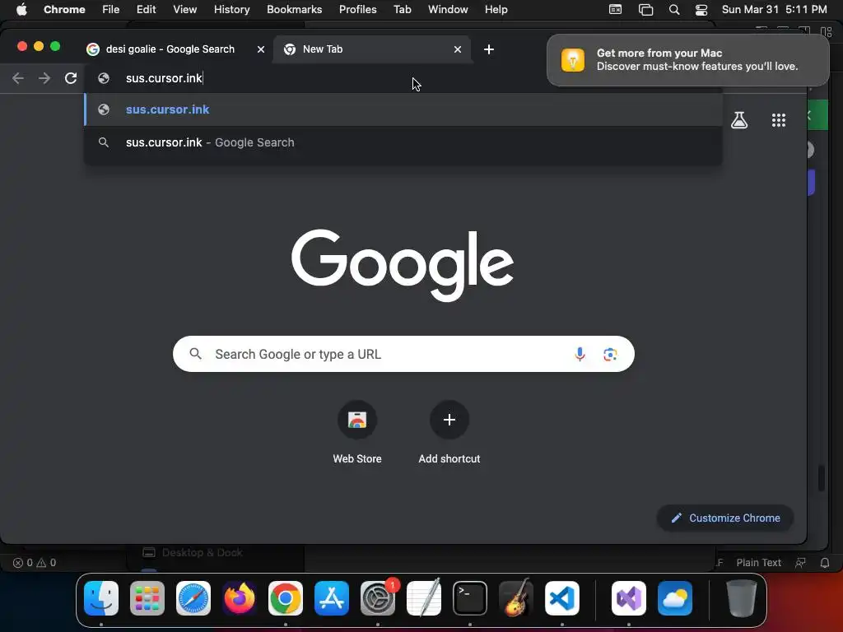Open the Tab menu
This screenshot has width=843, height=632.
pyautogui.click(x=402, y=10)
